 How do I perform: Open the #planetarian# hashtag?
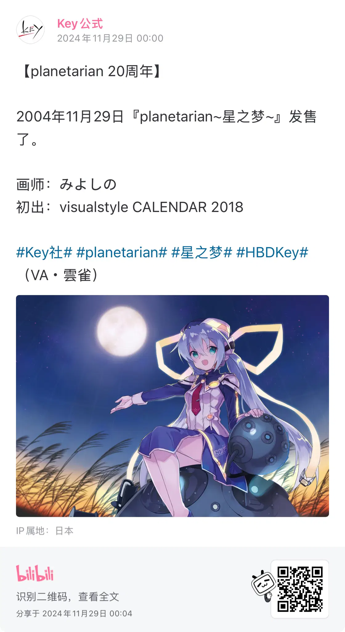pyautogui.click(x=122, y=252)
